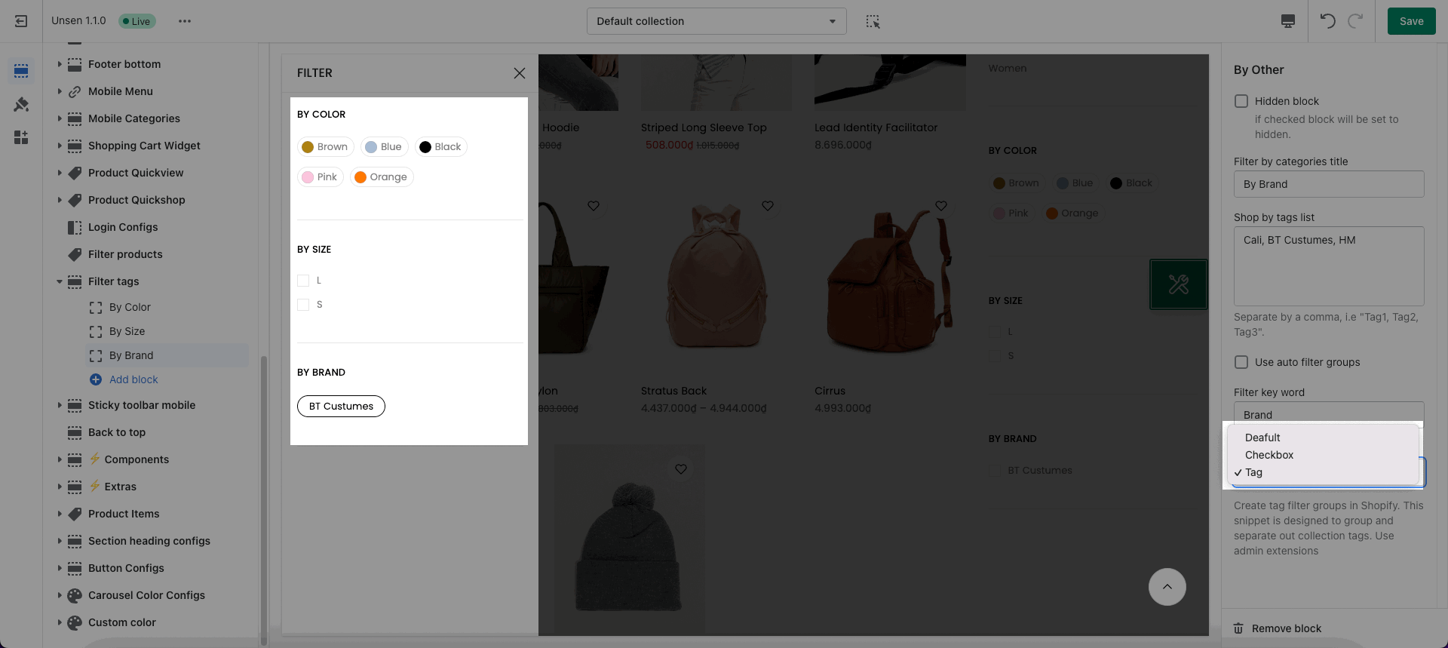Toggle the inspector selection tool icon
The image size is (1448, 648).
pos(873,21)
